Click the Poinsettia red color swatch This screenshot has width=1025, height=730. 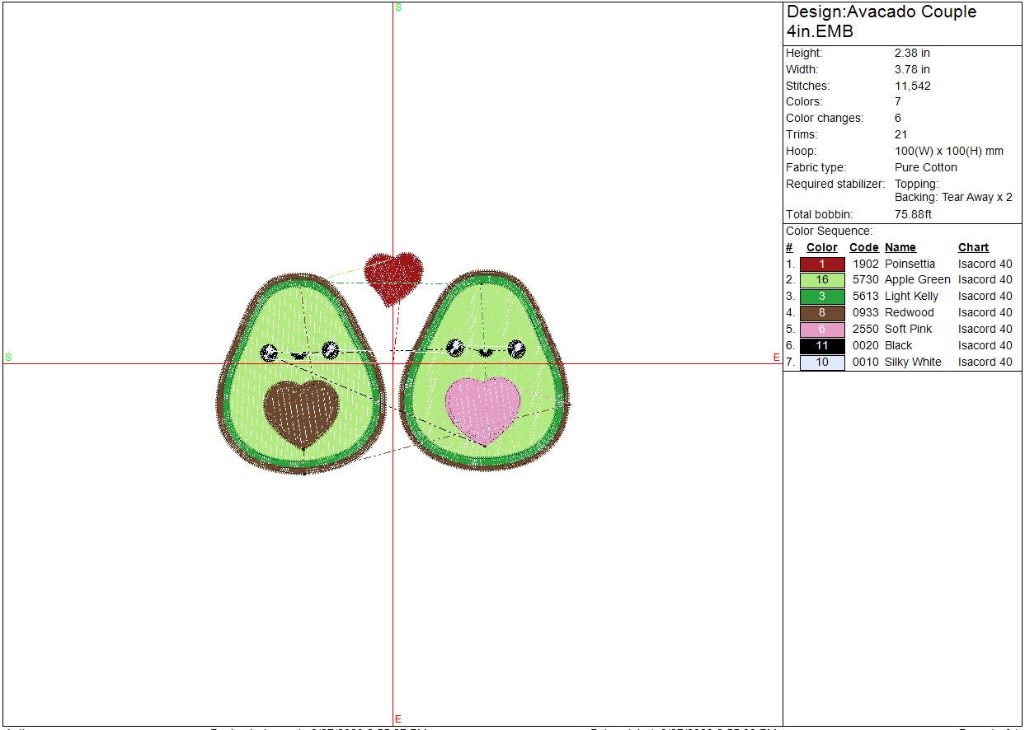pos(822,264)
